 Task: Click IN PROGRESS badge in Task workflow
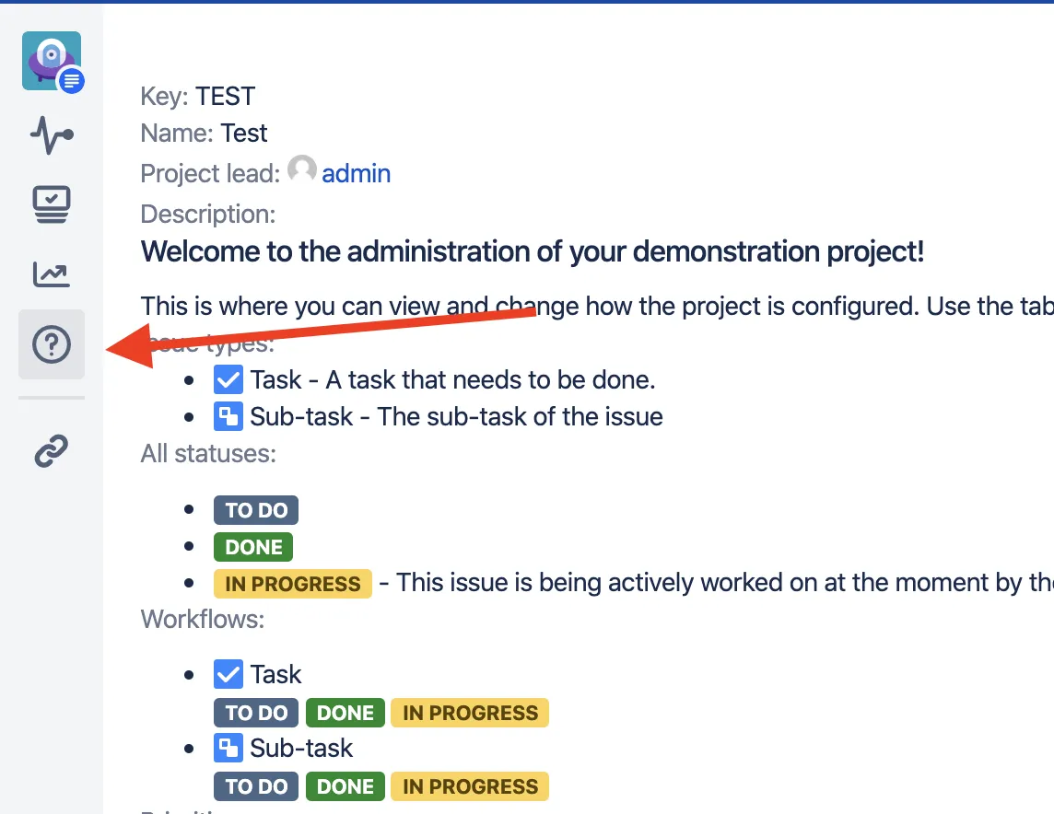[x=470, y=713]
